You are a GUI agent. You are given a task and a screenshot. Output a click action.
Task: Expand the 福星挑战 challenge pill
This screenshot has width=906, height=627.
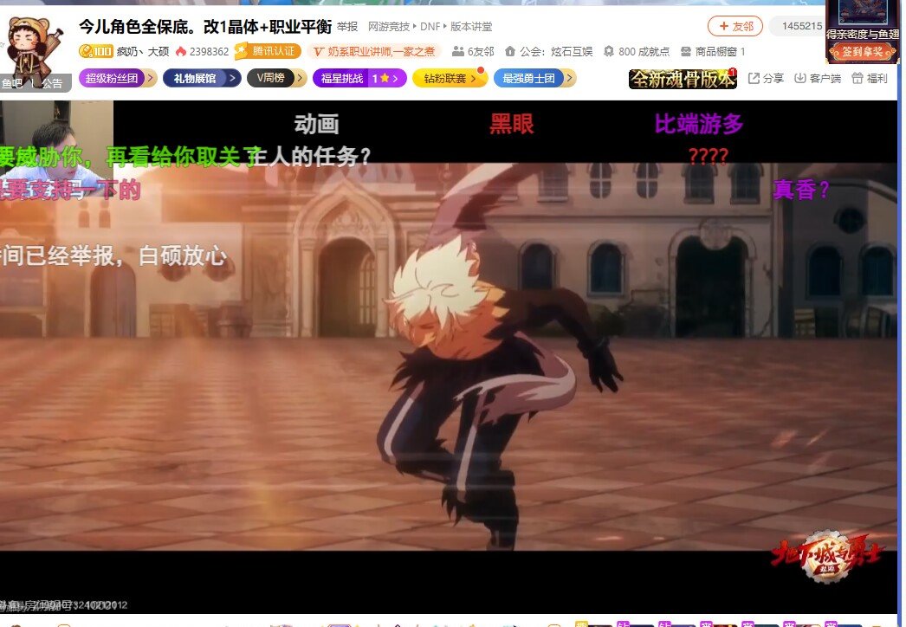click(x=359, y=78)
